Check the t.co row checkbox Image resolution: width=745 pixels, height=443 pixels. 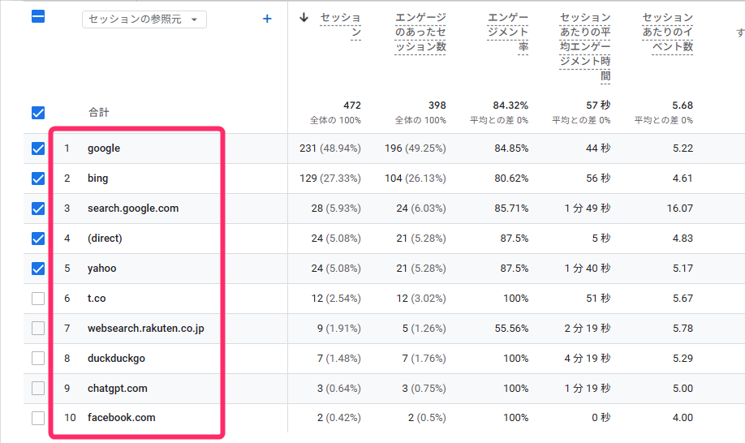click(38, 299)
